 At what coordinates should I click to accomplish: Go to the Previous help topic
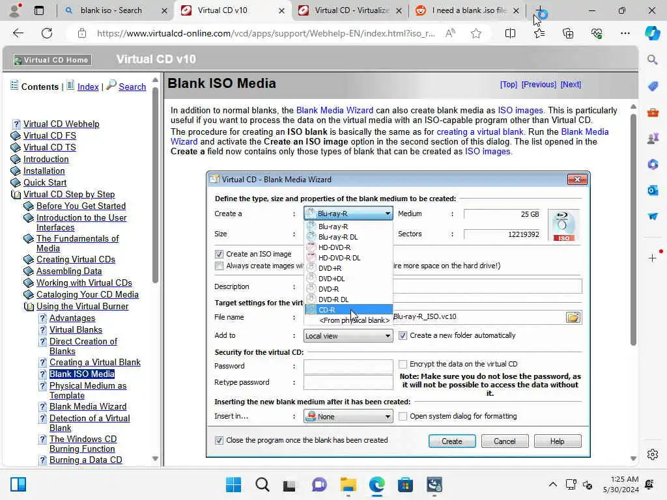(x=539, y=84)
